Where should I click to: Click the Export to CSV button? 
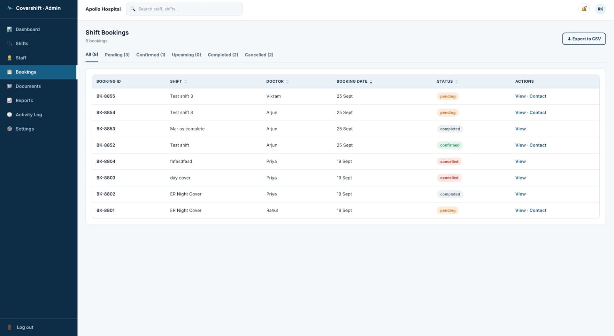point(584,39)
